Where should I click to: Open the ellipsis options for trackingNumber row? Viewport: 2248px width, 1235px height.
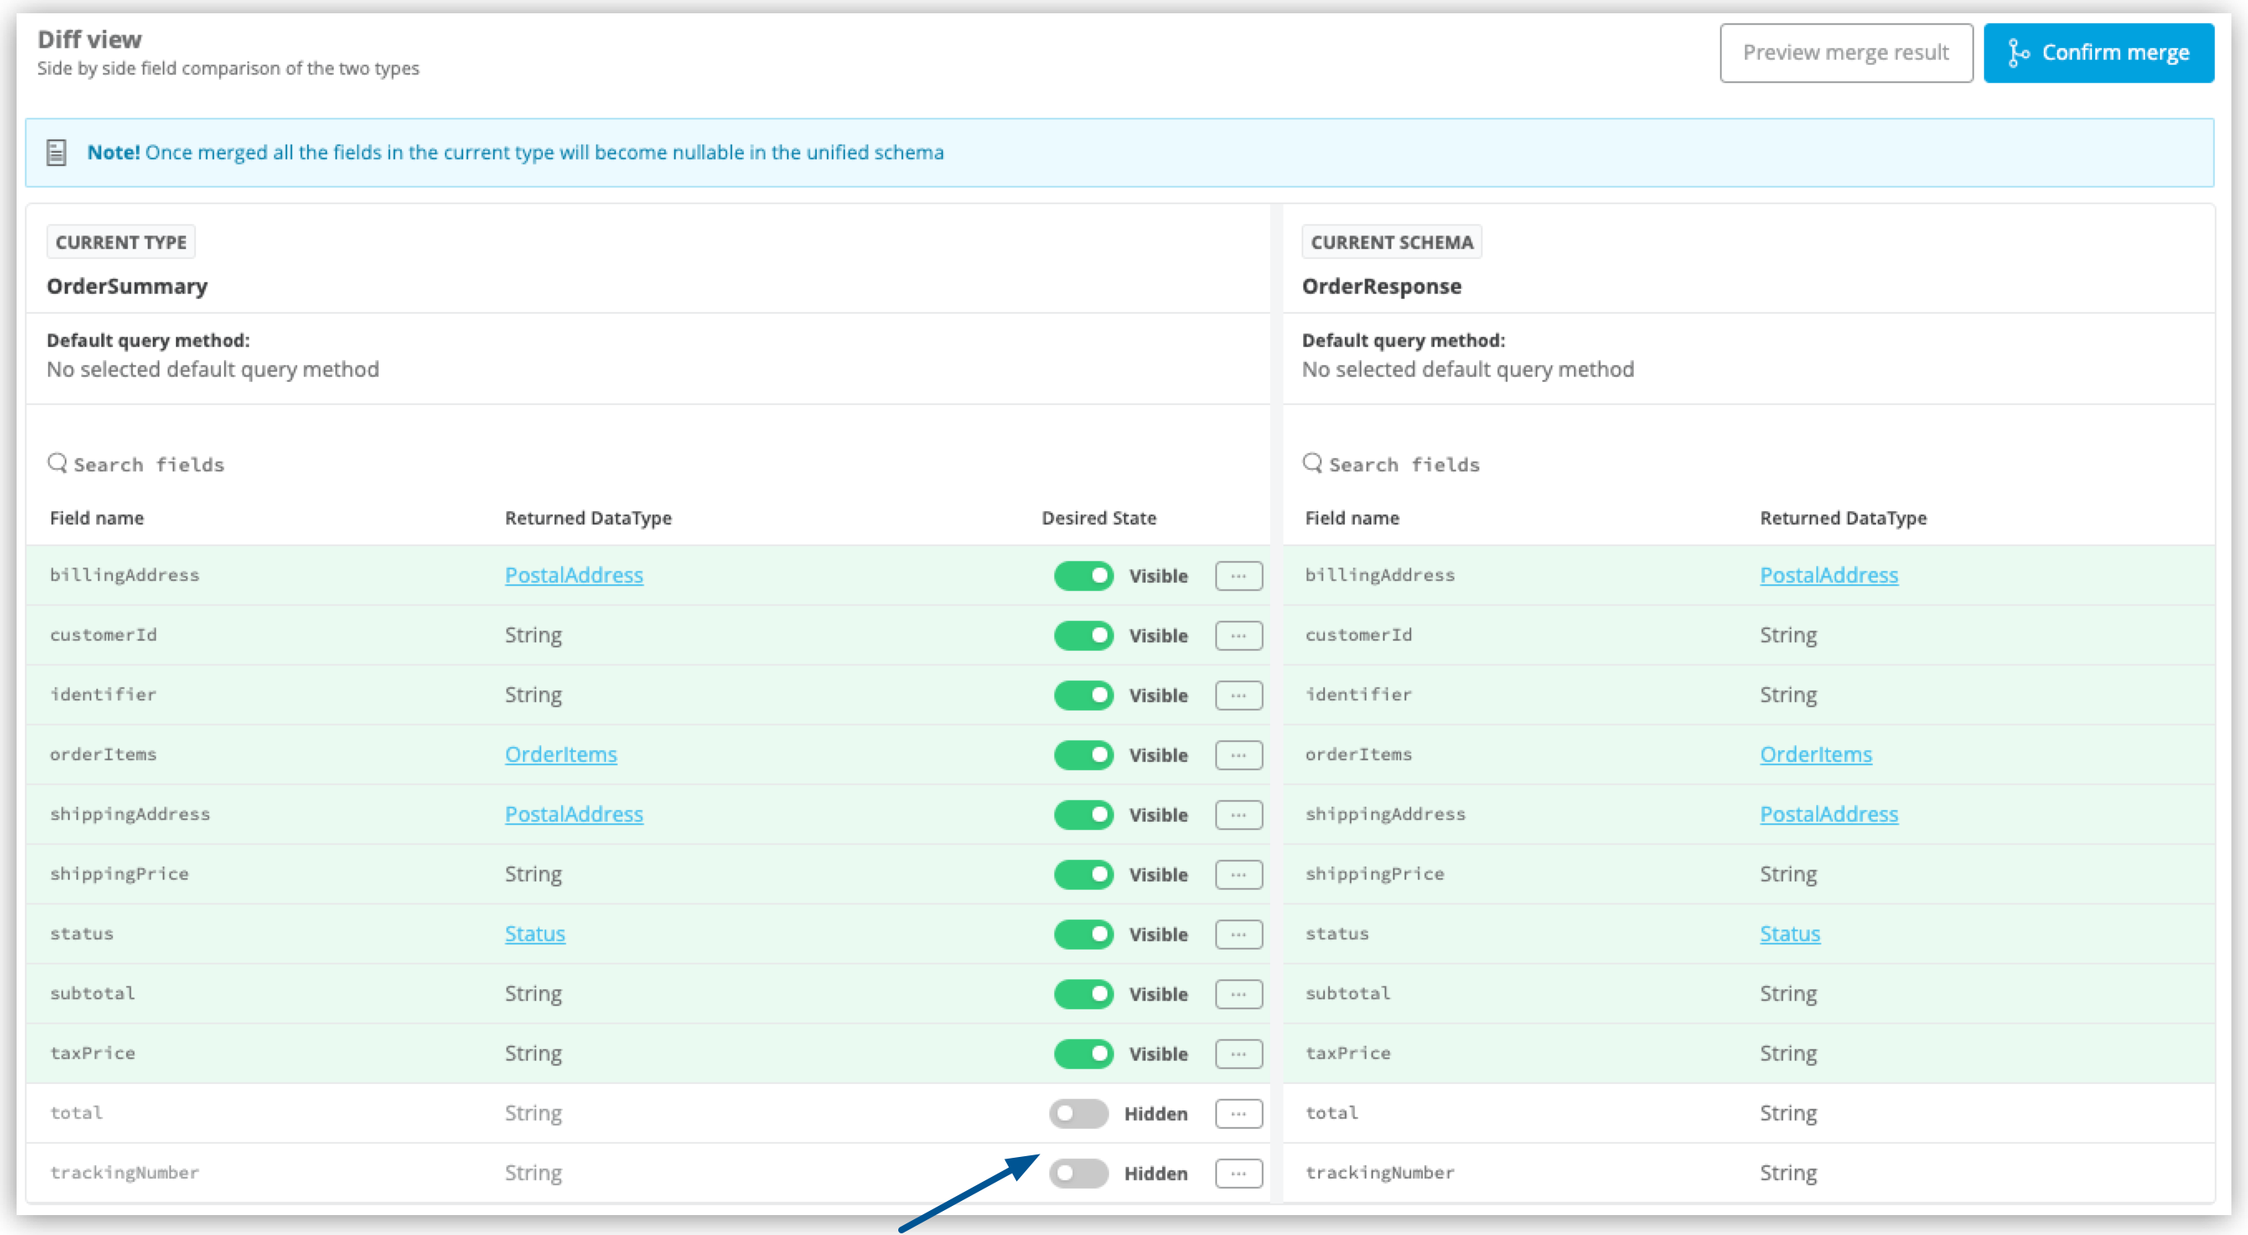point(1239,1173)
